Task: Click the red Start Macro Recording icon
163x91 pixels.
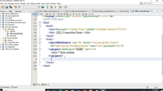Action: (89, 14)
